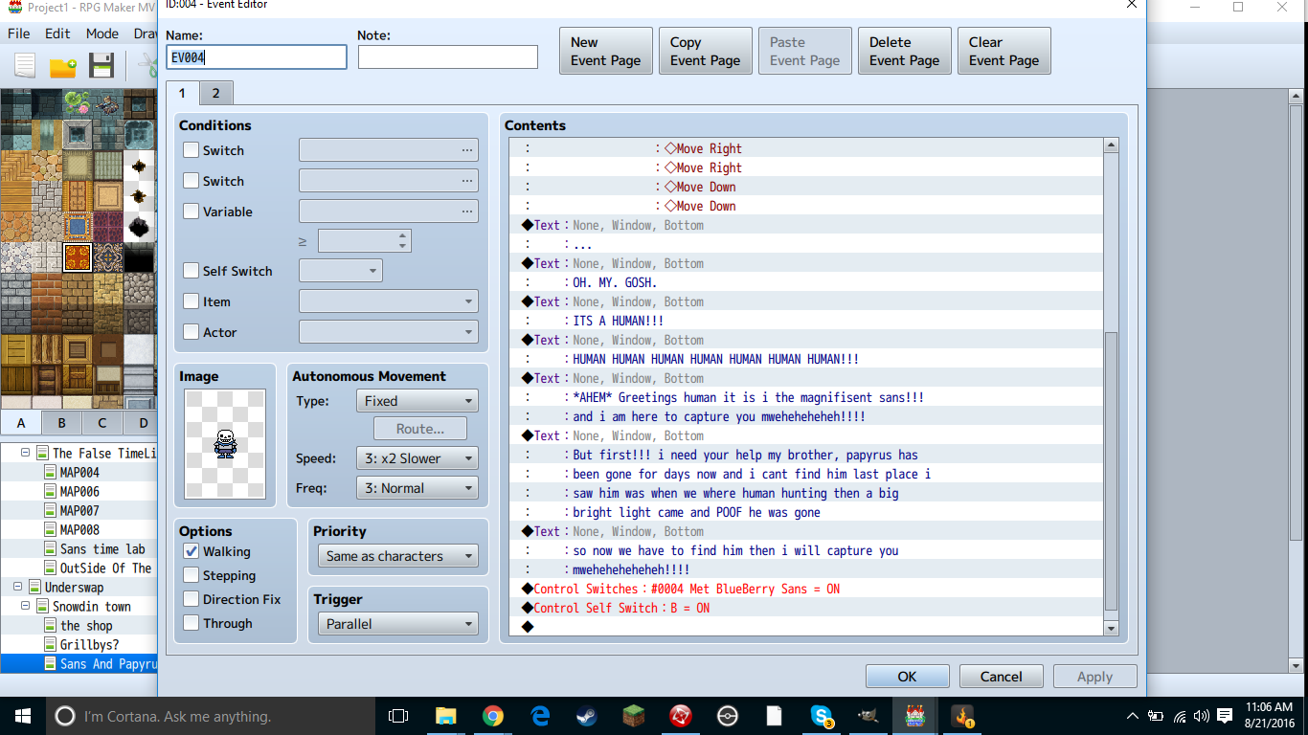Screen dimensions: 1308x735
Task: Click the Sans time lab map icon
Action: (x=51, y=548)
